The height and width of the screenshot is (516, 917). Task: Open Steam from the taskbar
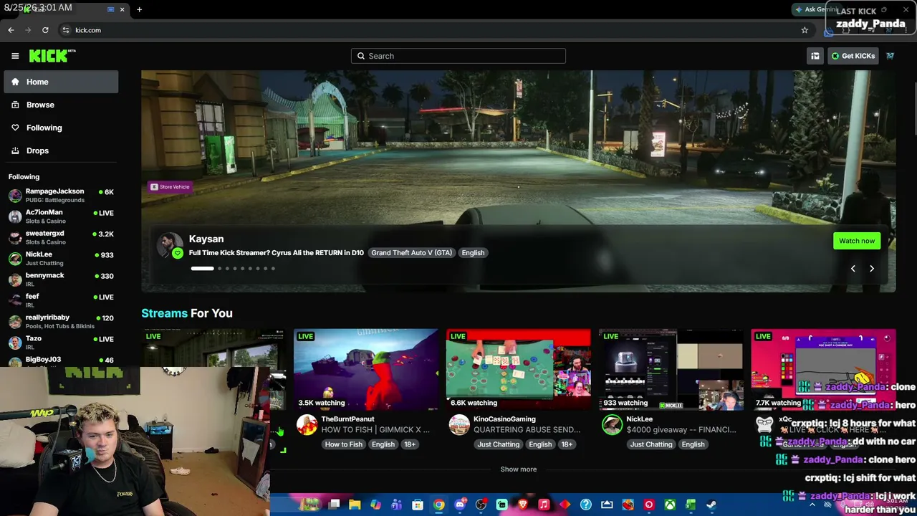coord(711,505)
